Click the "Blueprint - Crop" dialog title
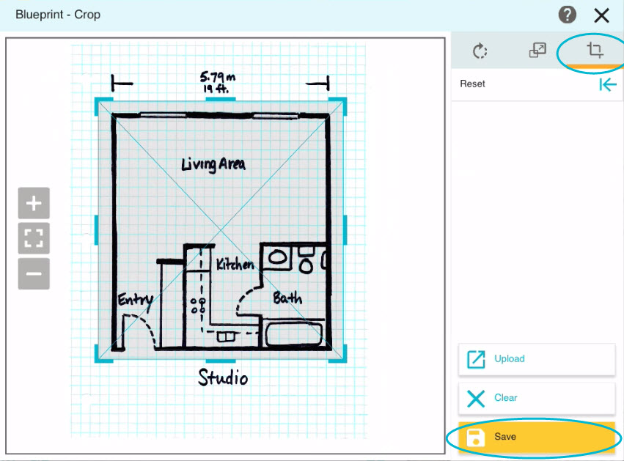Screen dimensions: 624x461 click(58, 15)
